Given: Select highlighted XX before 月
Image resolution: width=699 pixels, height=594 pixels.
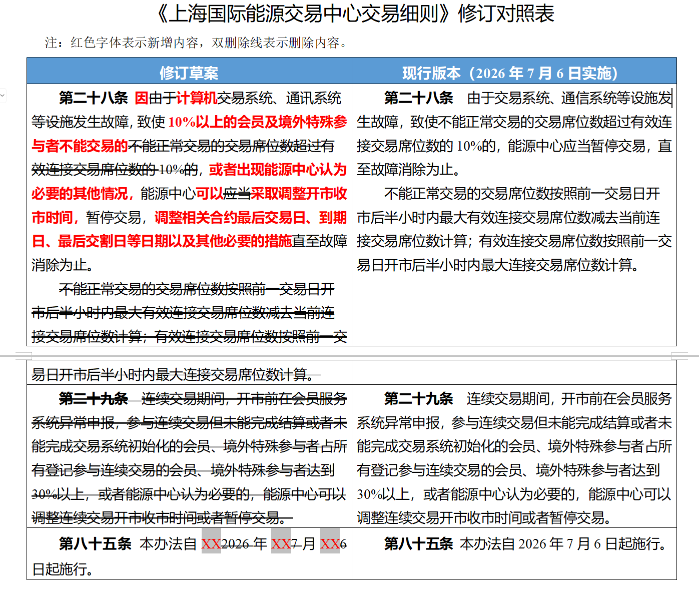Looking at the screenshot, I should (281, 543).
